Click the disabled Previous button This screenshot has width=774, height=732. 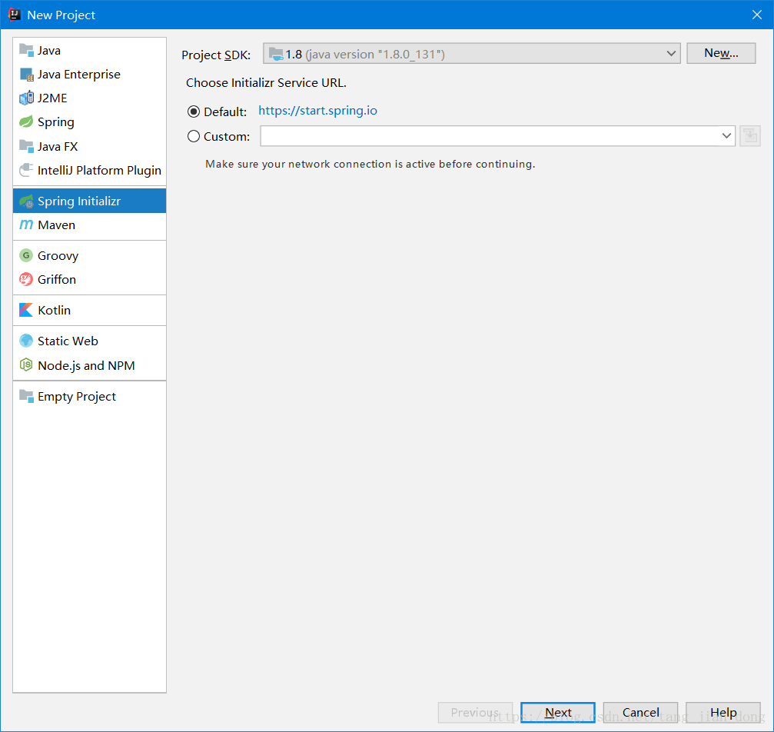tap(475, 712)
